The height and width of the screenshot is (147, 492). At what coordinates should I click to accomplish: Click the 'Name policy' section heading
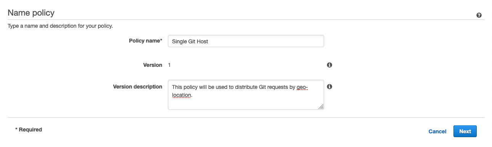pos(31,13)
